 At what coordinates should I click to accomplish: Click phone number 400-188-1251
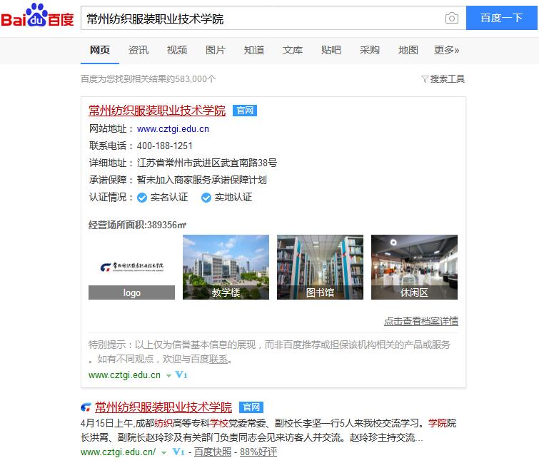(x=165, y=146)
